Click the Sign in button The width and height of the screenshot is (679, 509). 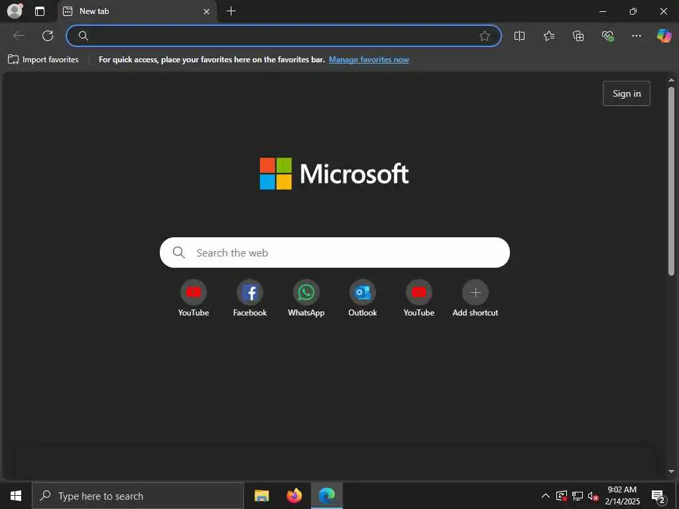click(626, 93)
